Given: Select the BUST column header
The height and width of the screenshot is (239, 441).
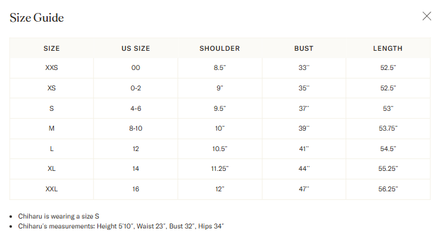Looking at the screenshot, I should point(304,48).
